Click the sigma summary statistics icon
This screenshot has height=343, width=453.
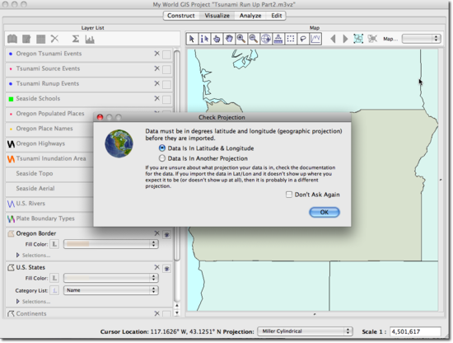pos(76,39)
